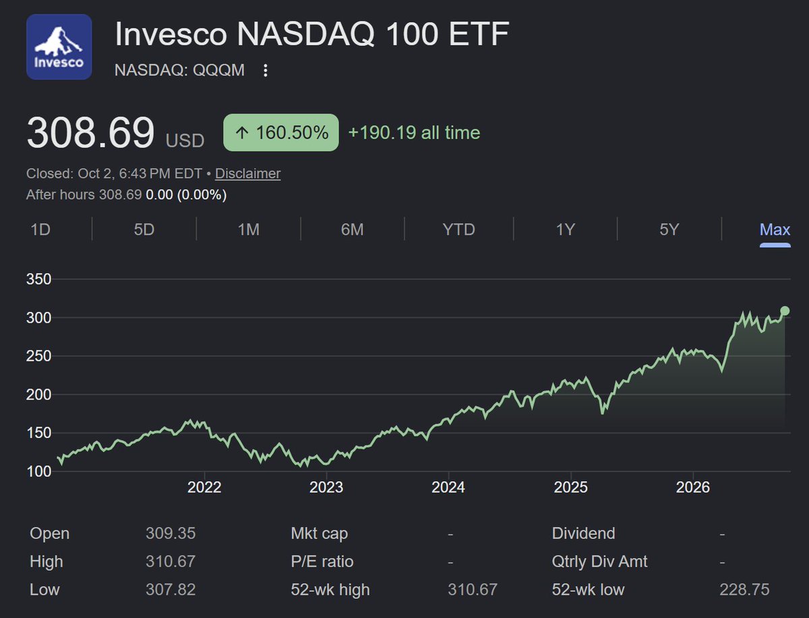Click the Low value 307.82
The width and height of the screenshot is (809, 618).
[x=171, y=590]
